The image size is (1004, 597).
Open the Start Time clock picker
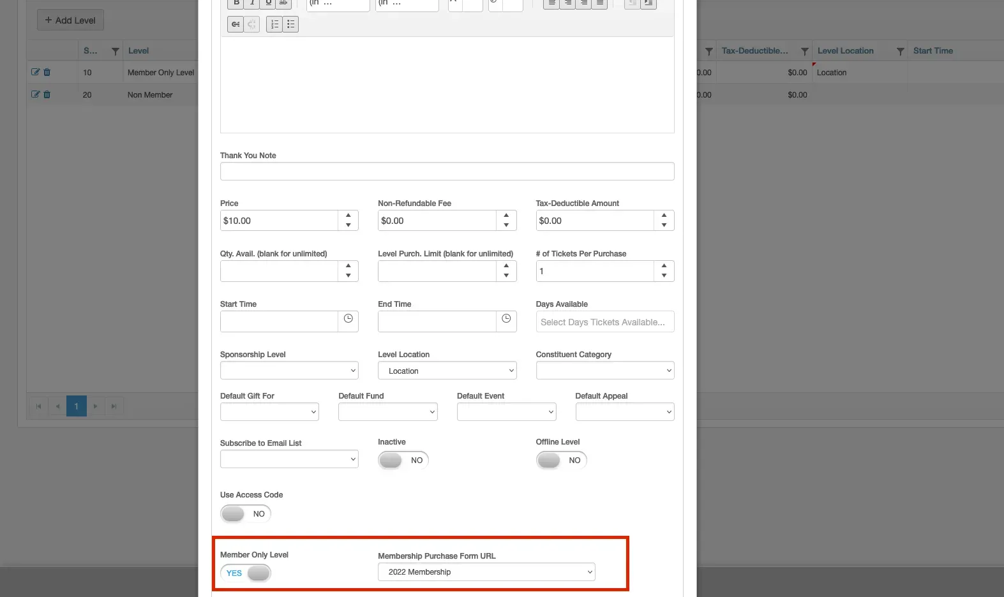click(x=348, y=319)
